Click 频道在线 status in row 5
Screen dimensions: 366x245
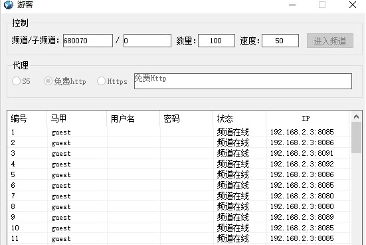pos(232,174)
